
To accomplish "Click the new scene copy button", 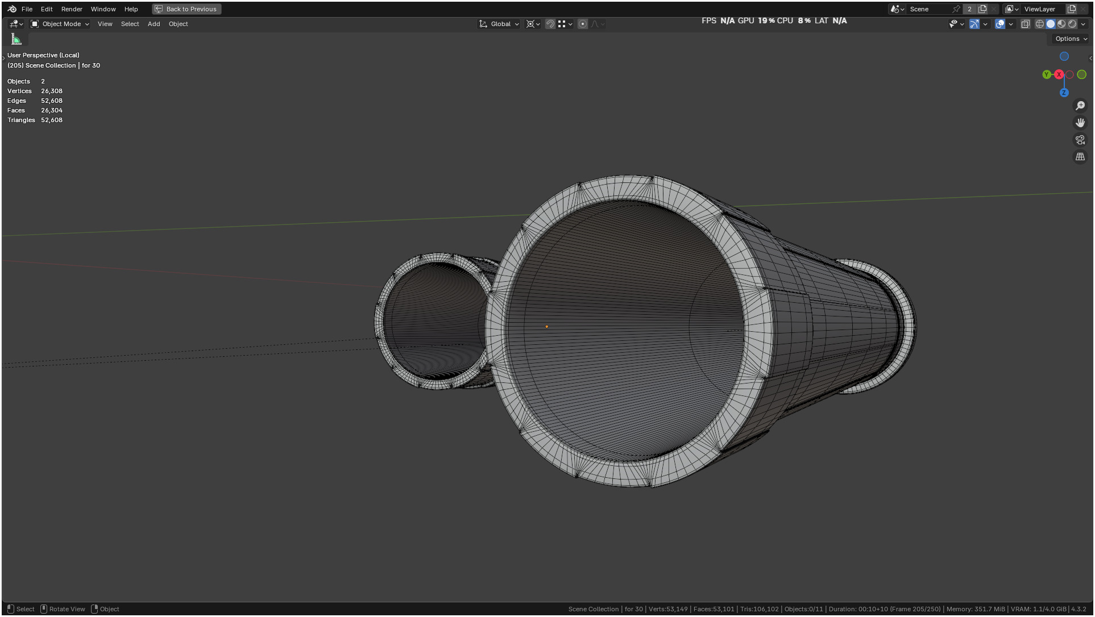I will click(982, 9).
